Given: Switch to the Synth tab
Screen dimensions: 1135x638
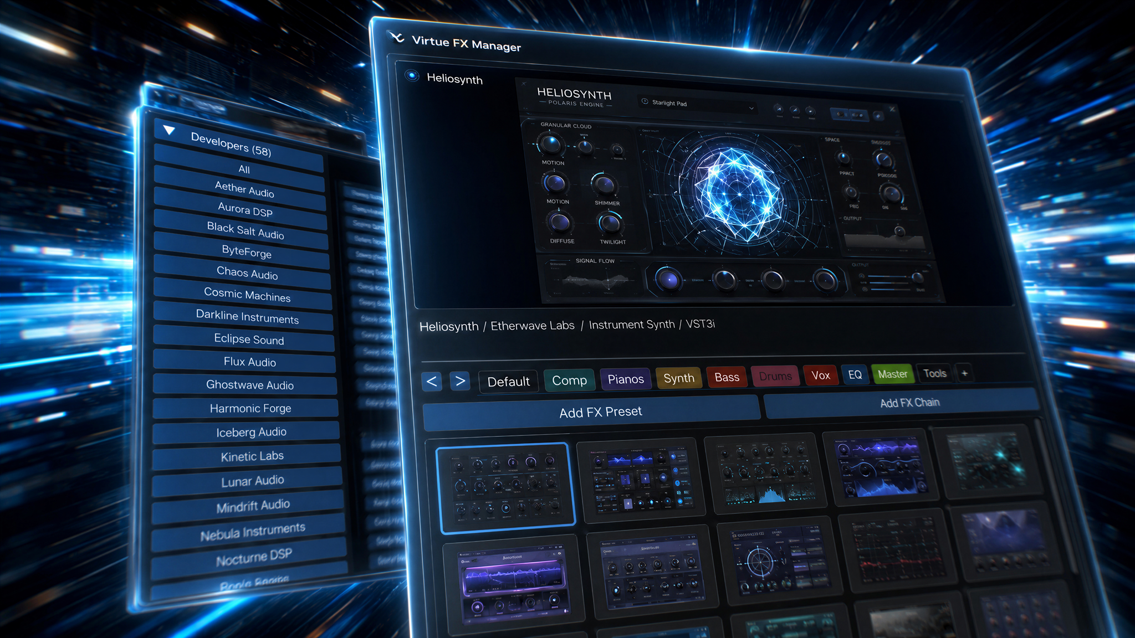Looking at the screenshot, I should [679, 378].
